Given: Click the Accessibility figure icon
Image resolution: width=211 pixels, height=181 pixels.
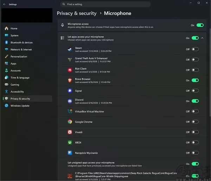Looking at the screenshot, I should 6,92.
